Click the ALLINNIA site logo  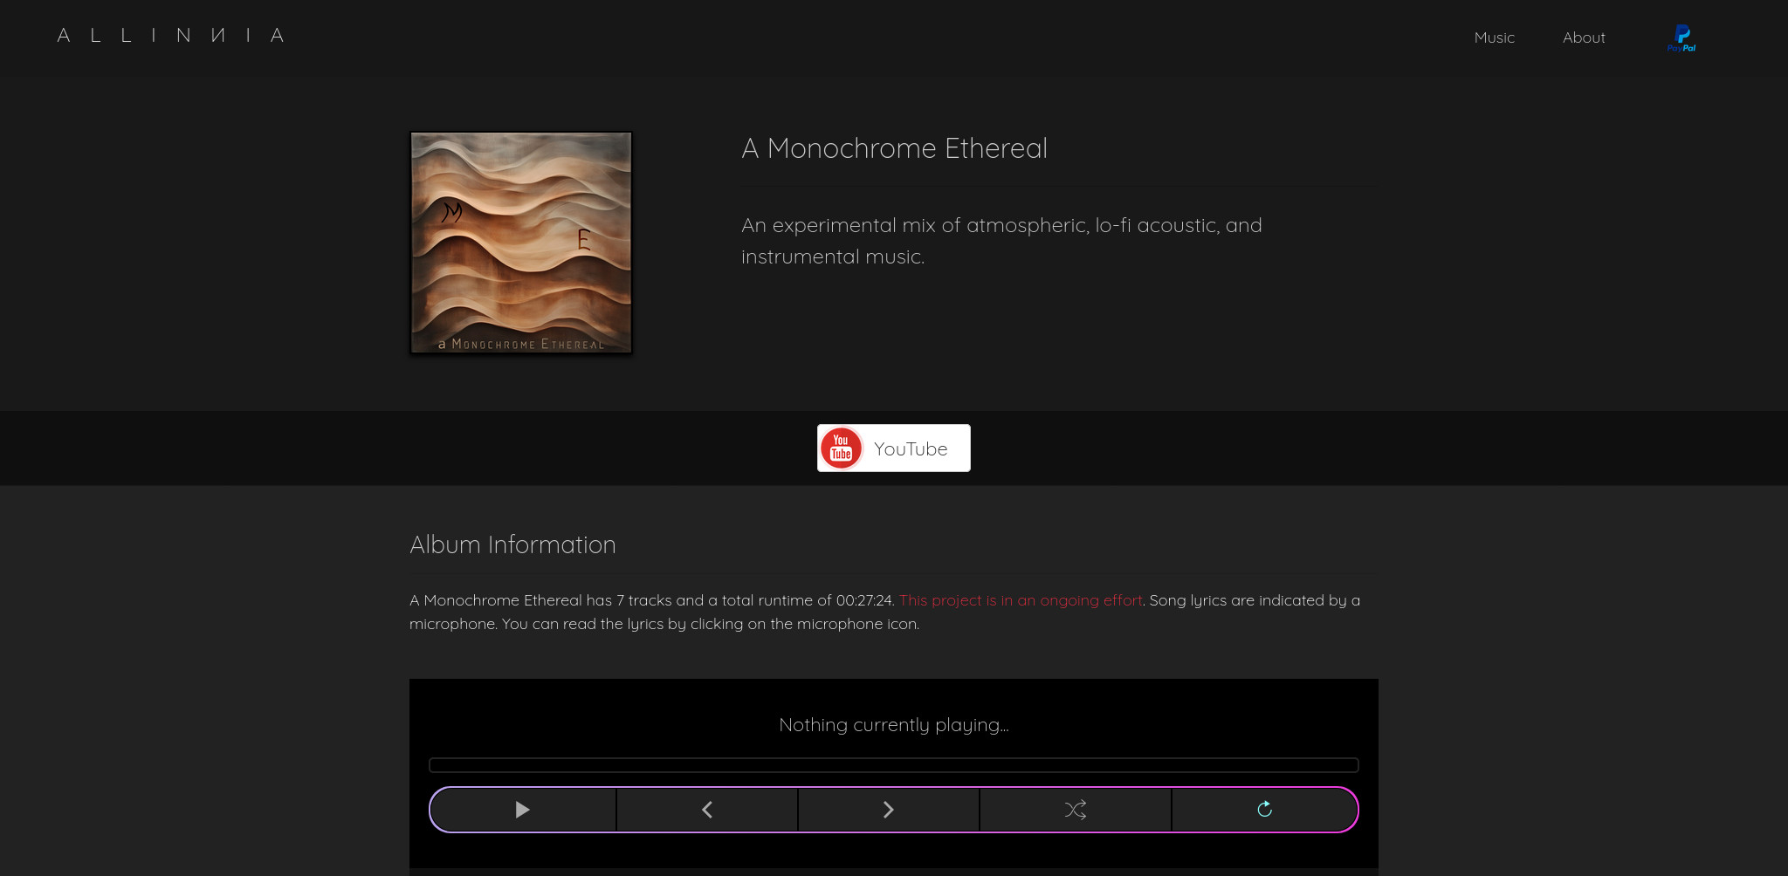[171, 36]
